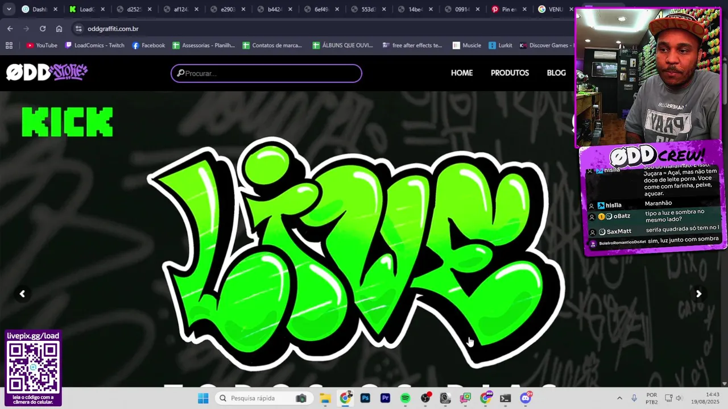728x409 pixels.
Task: Reload the oddgraffiti.com.br page
Action: click(x=43, y=28)
